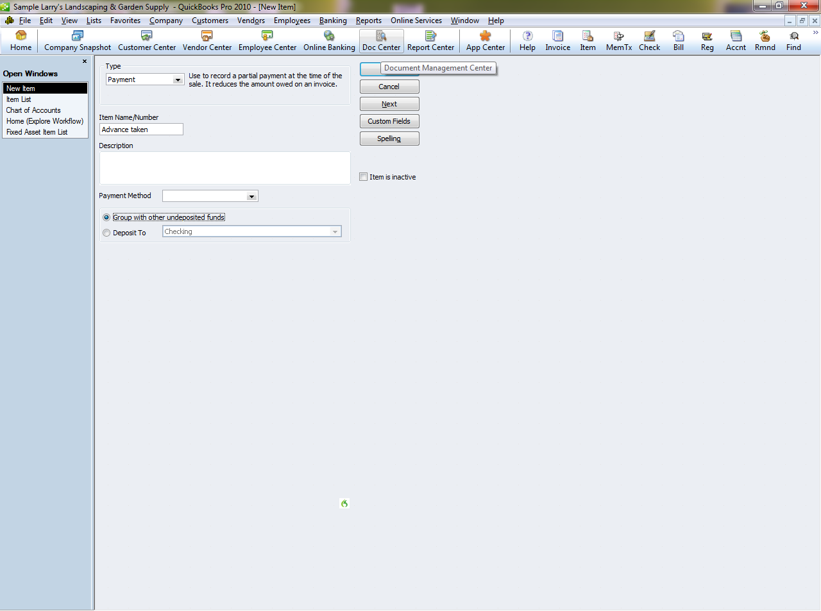
Task: Minimize the inner New Item window
Action: [790, 21]
